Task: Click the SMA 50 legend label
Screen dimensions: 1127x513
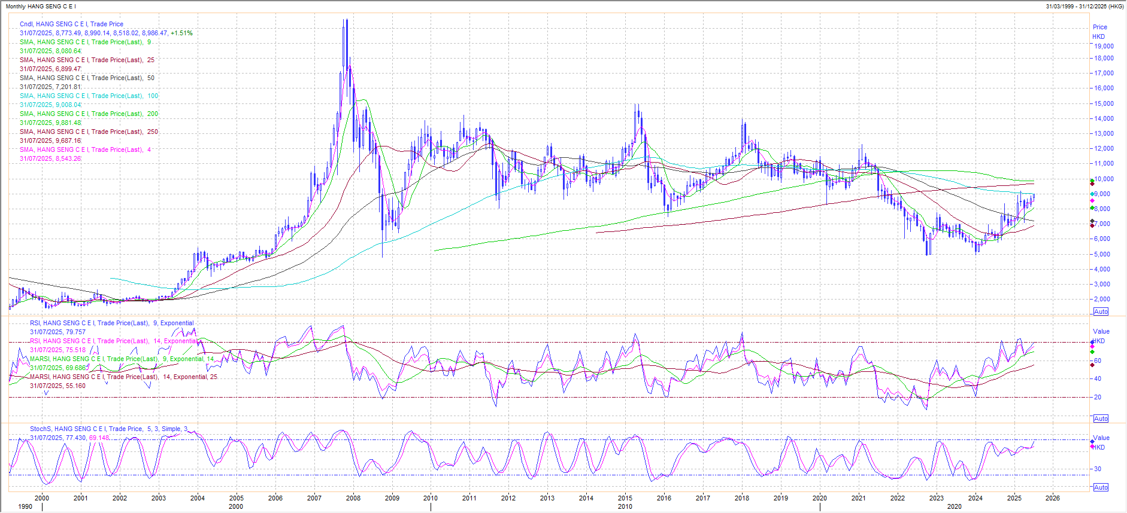Action: (87, 78)
